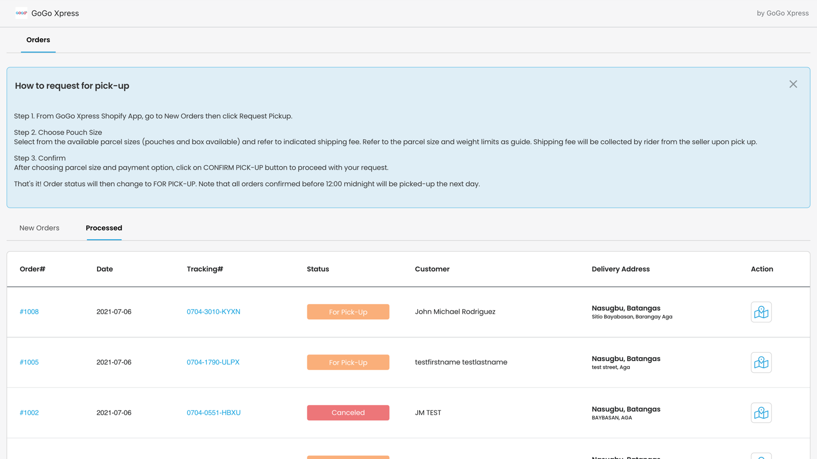Switch to the New Orders tab

click(39, 228)
